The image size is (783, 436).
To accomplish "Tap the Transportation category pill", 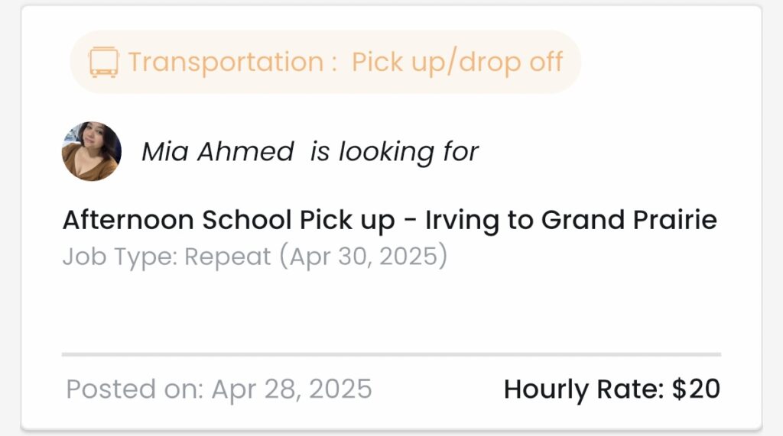I will coord(326,62).
